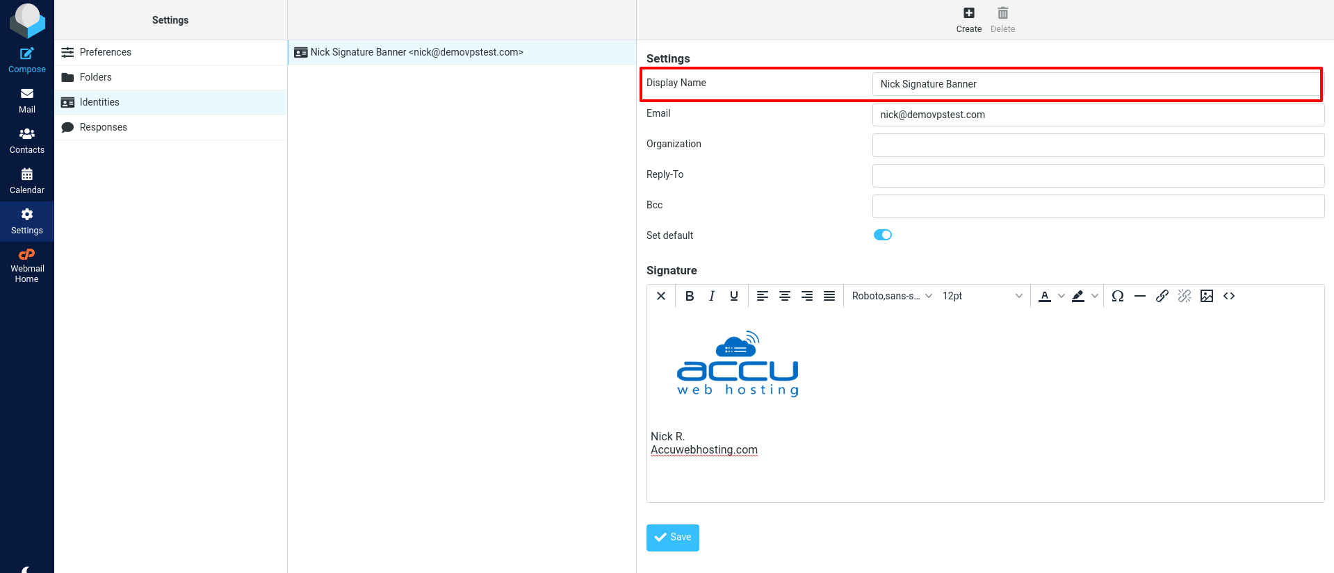Expand the background color picker arrow
The width and height of the screenshot is (1334, 573).
[x=1095, y=296]
